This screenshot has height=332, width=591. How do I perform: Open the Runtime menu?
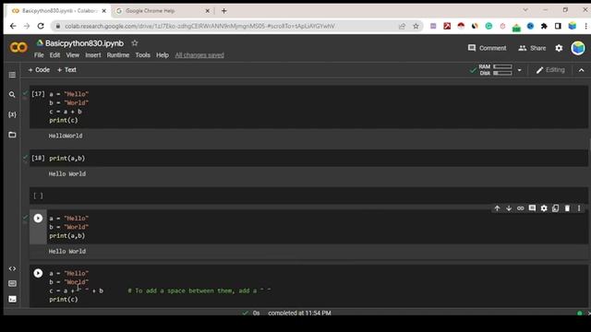pos(118,55)
